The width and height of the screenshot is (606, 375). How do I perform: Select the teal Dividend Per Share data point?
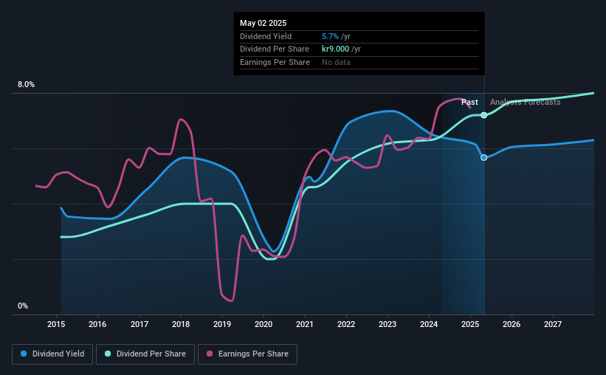coord(484,115)
